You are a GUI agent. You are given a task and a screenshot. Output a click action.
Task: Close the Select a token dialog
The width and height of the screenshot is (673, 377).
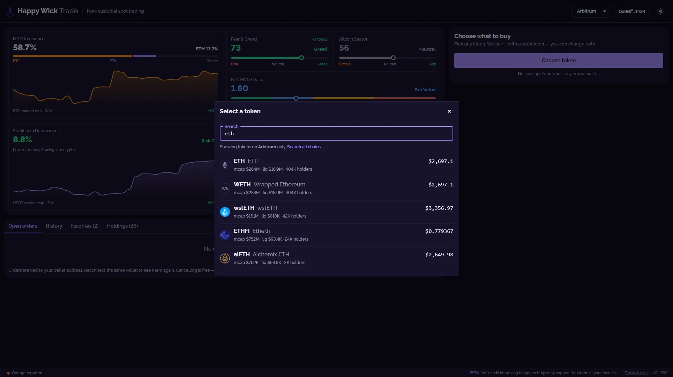(449, 111)
